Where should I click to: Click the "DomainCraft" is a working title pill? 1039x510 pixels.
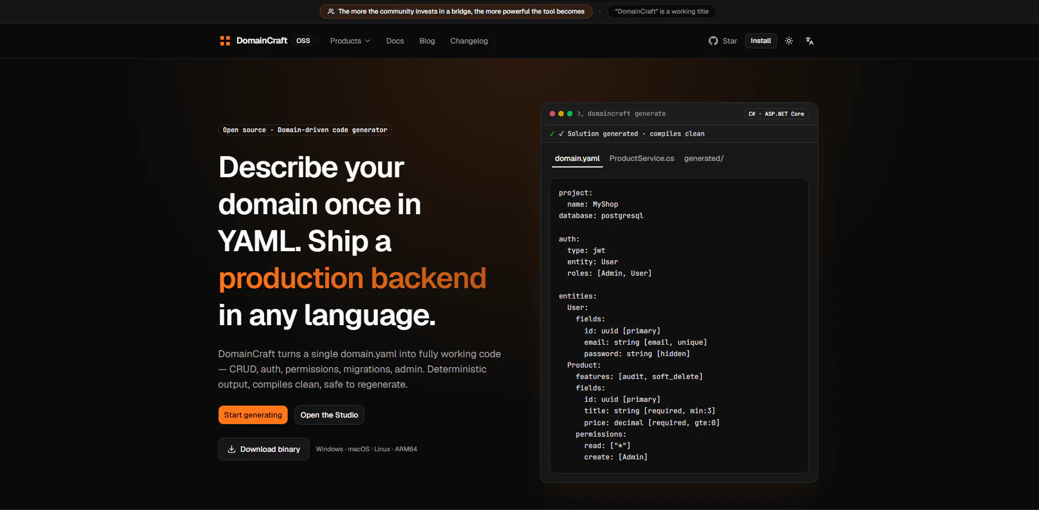point(662,11)
